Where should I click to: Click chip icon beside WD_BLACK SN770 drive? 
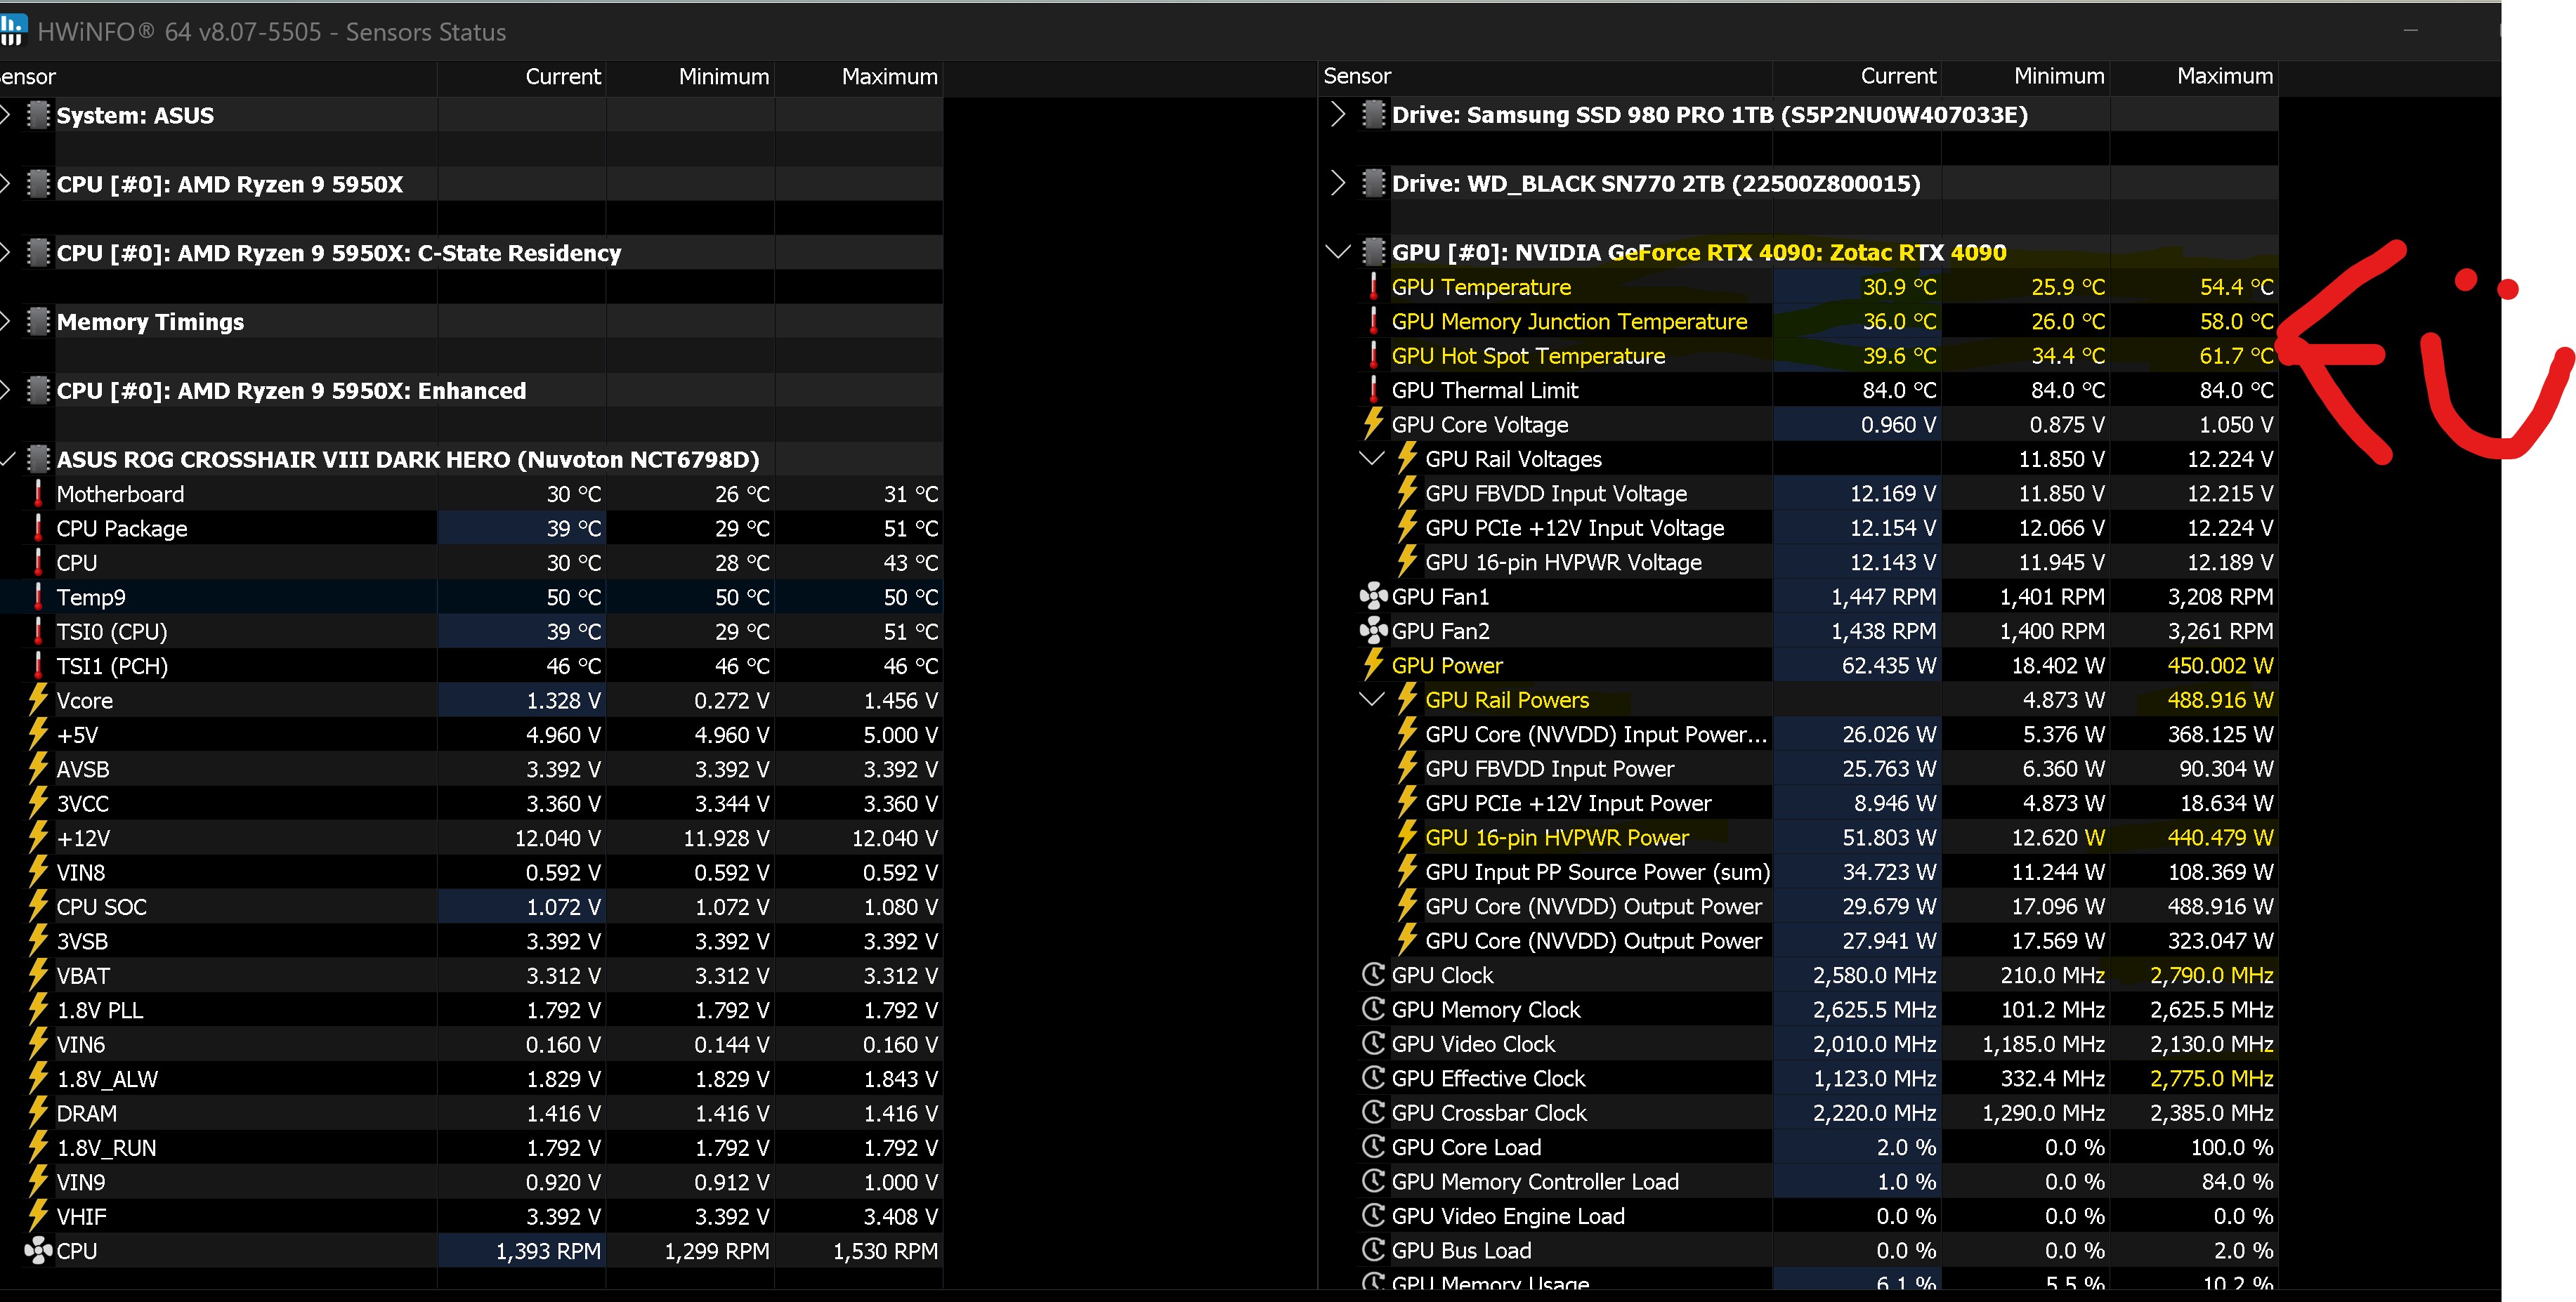(x=1374, y=183)
